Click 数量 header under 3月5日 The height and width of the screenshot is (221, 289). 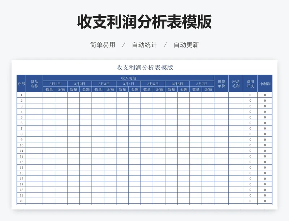click(147, 89)
